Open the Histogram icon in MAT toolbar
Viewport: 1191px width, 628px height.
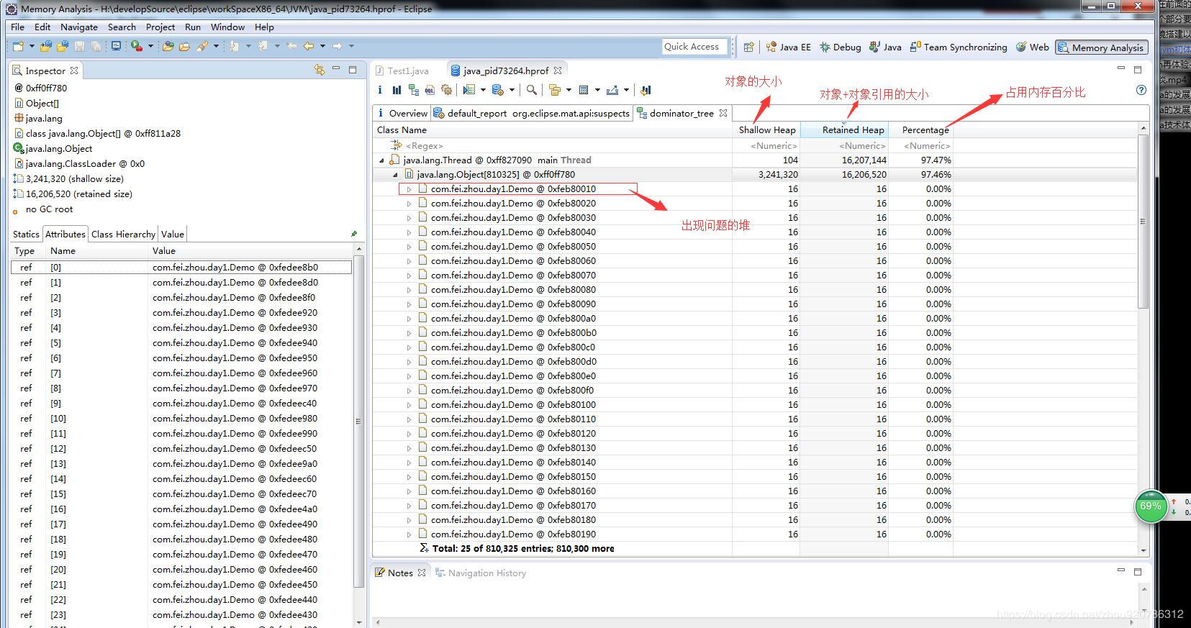[397, 90]
